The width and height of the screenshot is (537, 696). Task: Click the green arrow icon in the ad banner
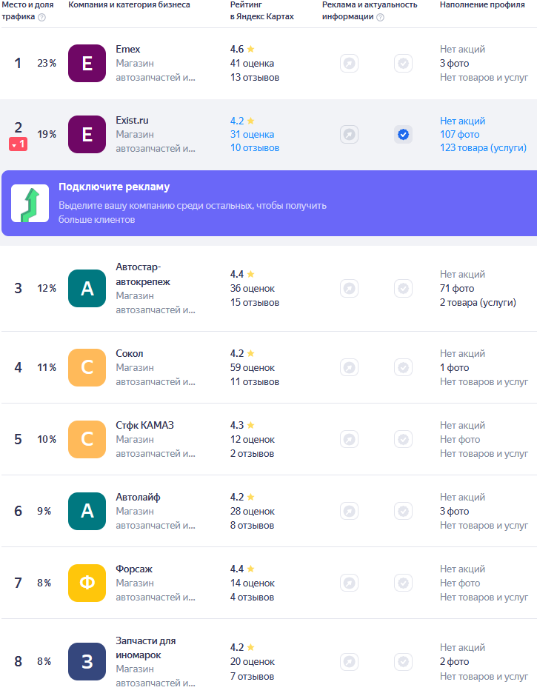point(30,204)
